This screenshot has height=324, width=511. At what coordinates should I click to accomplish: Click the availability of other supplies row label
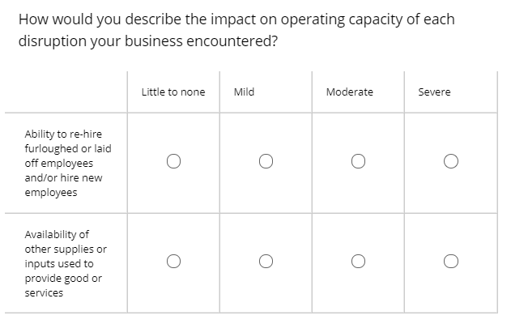coord(66,263)
